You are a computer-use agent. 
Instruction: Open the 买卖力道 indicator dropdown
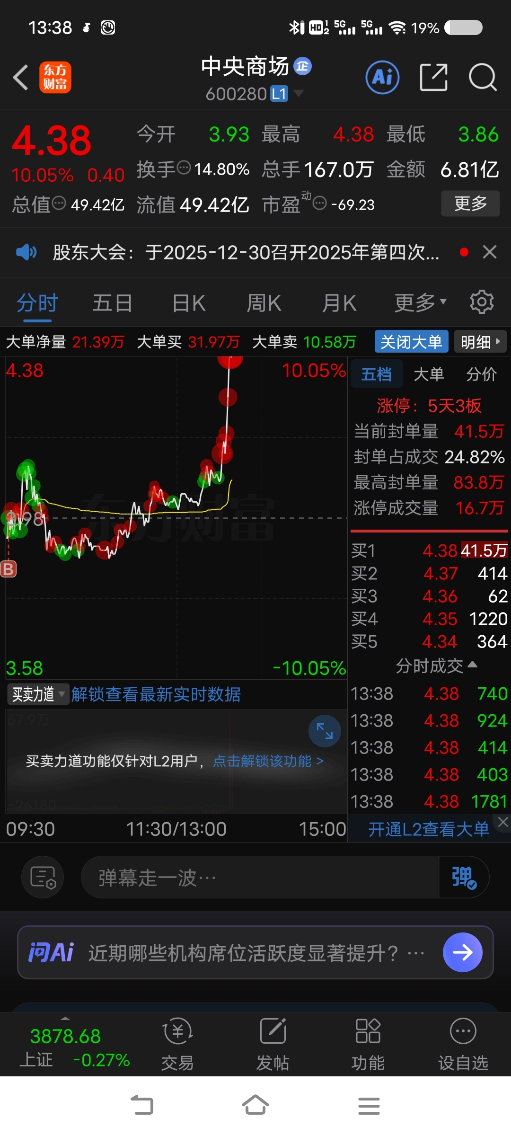pyautogui.click(x=38, y=694)
